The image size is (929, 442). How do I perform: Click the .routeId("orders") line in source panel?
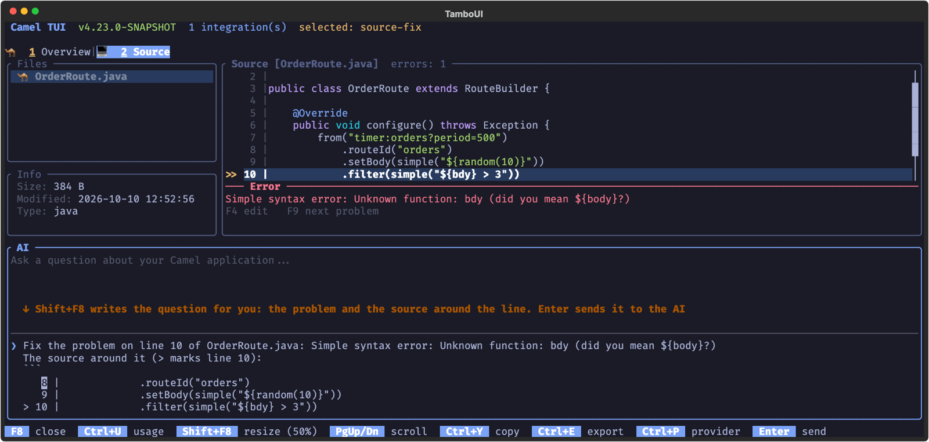(397, 150)
